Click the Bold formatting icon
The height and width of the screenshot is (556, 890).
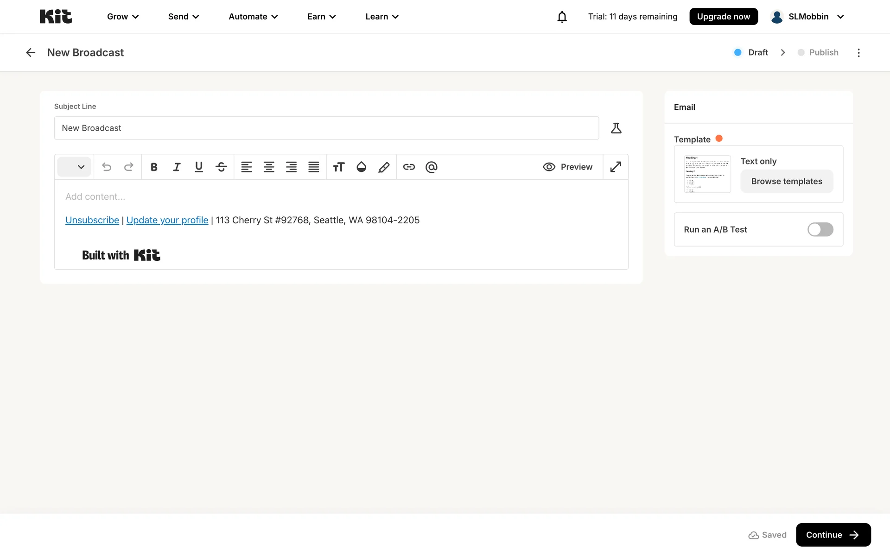(154, 167)
